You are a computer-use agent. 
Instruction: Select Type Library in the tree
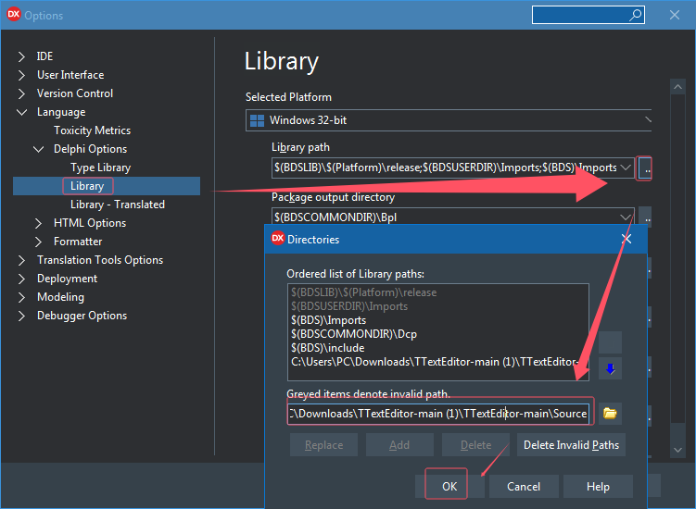(101, 168)
